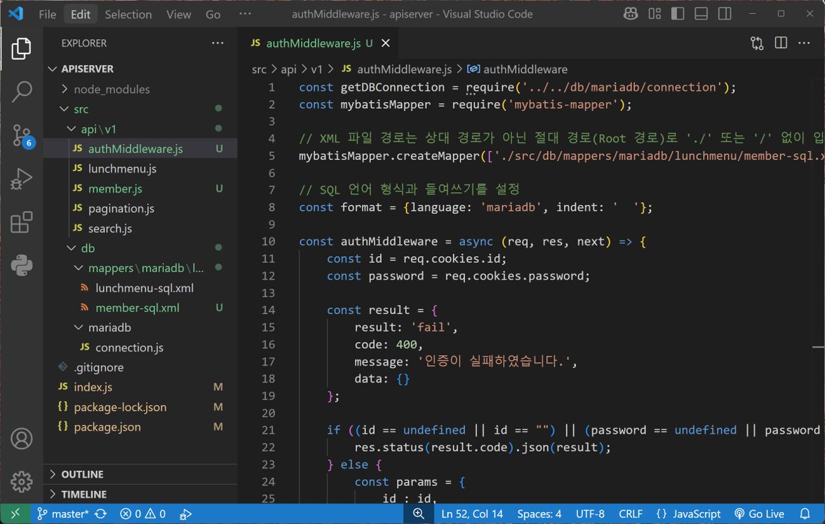Screen dimensions: 825x524
Task: Change indentation via Spaces: 4
Action: point(539,514)
